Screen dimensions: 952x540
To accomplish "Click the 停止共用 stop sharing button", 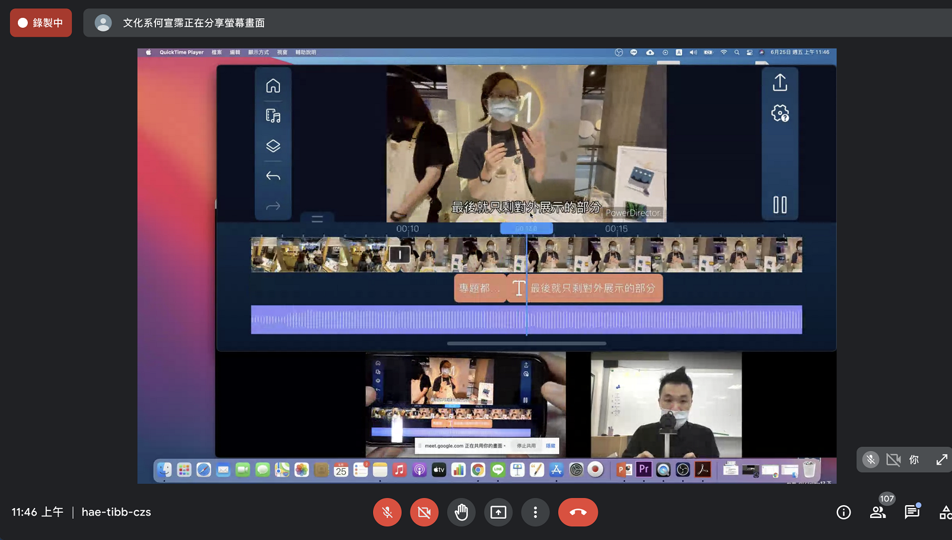I will pyautogui.click(x=526, y=446).
